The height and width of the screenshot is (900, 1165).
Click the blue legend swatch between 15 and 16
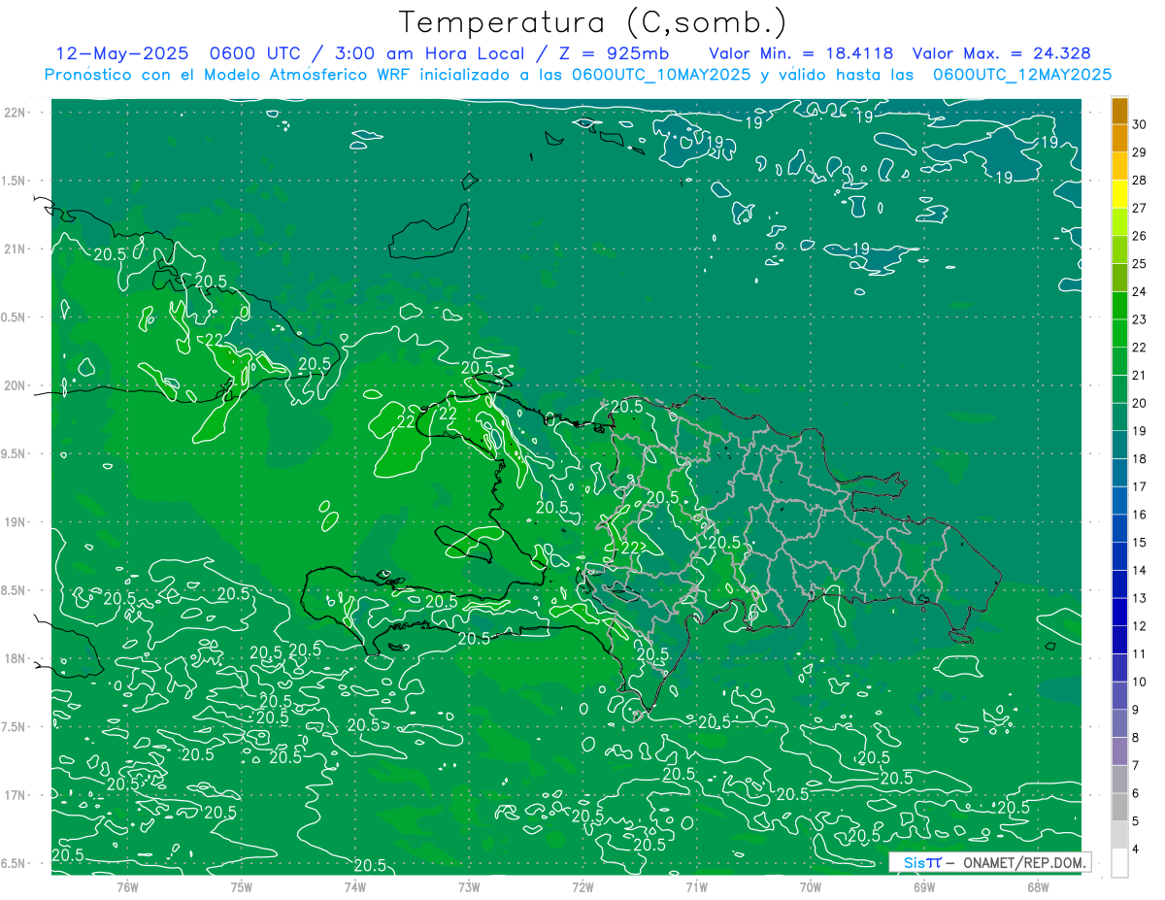point(1119,528)
